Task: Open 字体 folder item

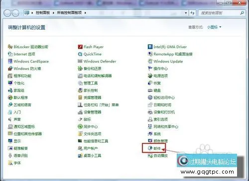Action: 14,163
